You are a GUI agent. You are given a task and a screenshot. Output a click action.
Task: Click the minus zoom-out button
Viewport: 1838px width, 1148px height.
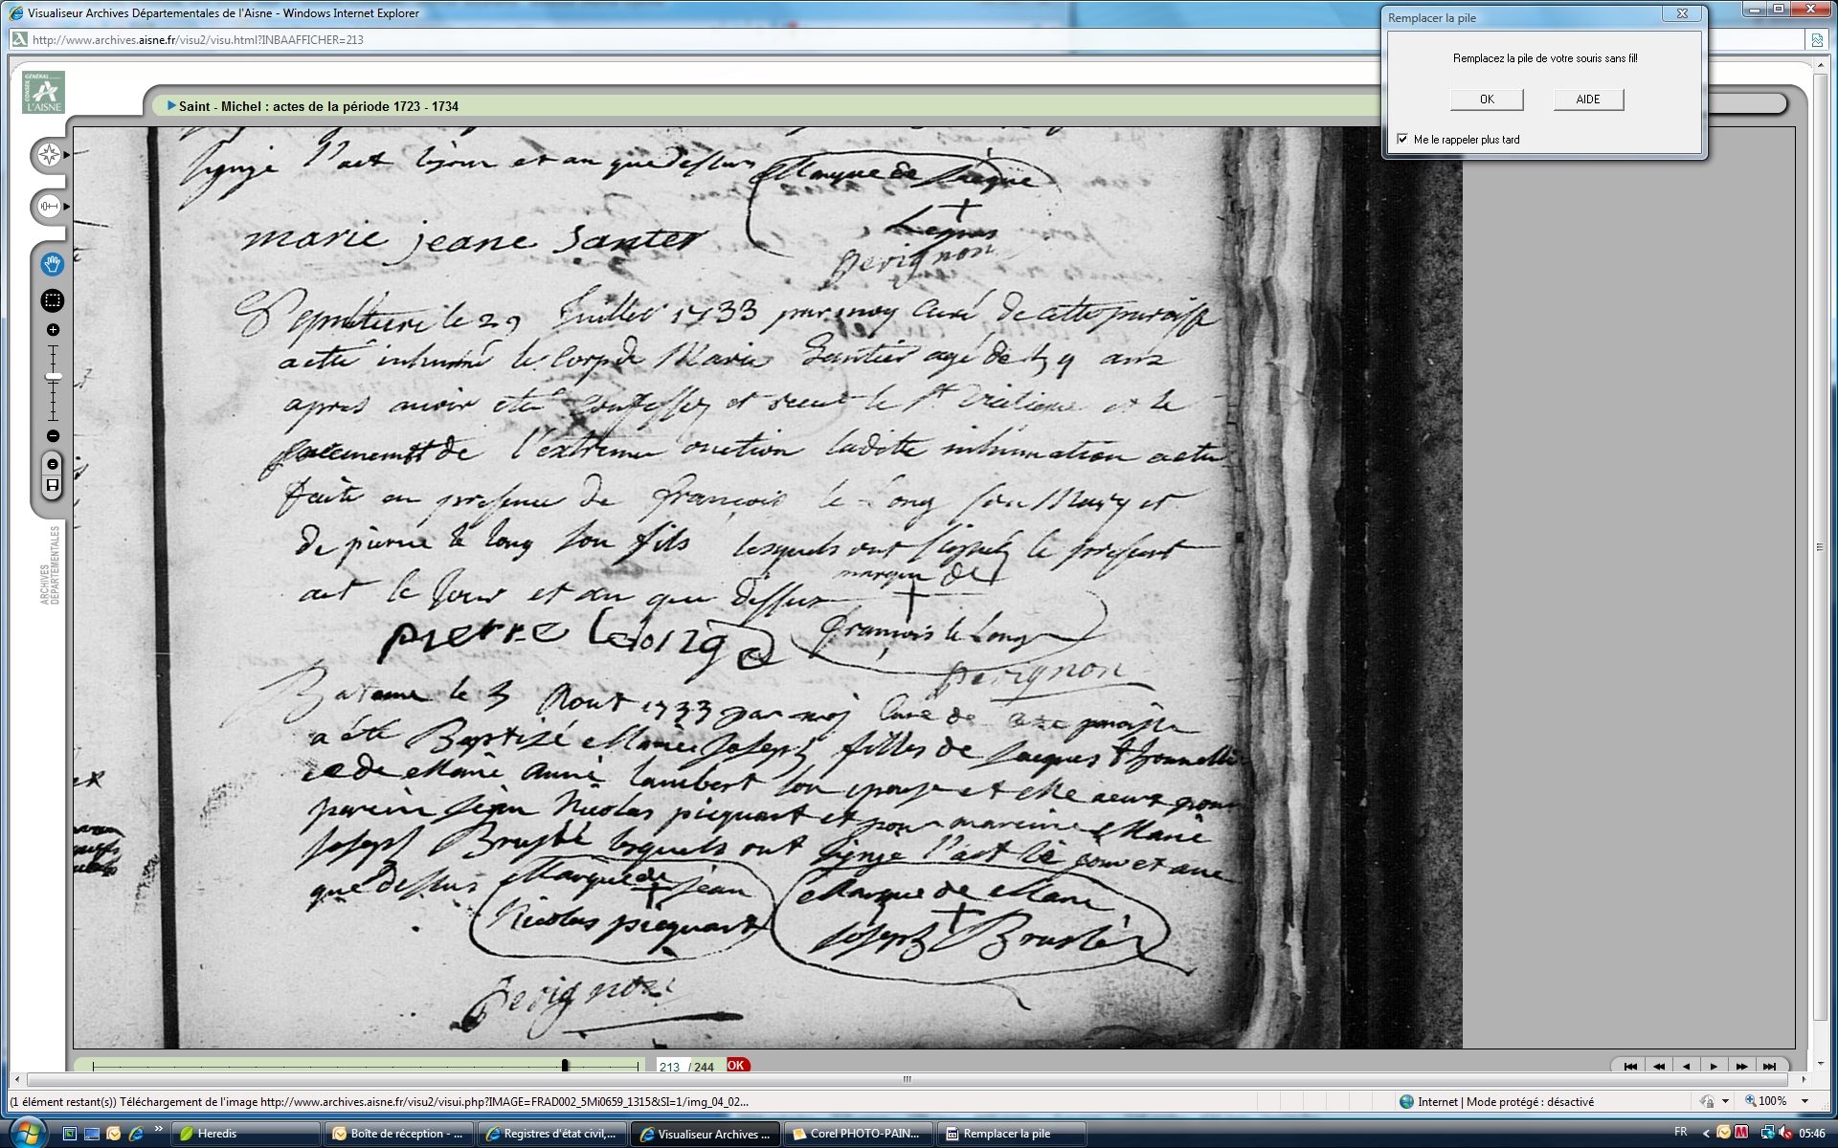coord(53,436)
